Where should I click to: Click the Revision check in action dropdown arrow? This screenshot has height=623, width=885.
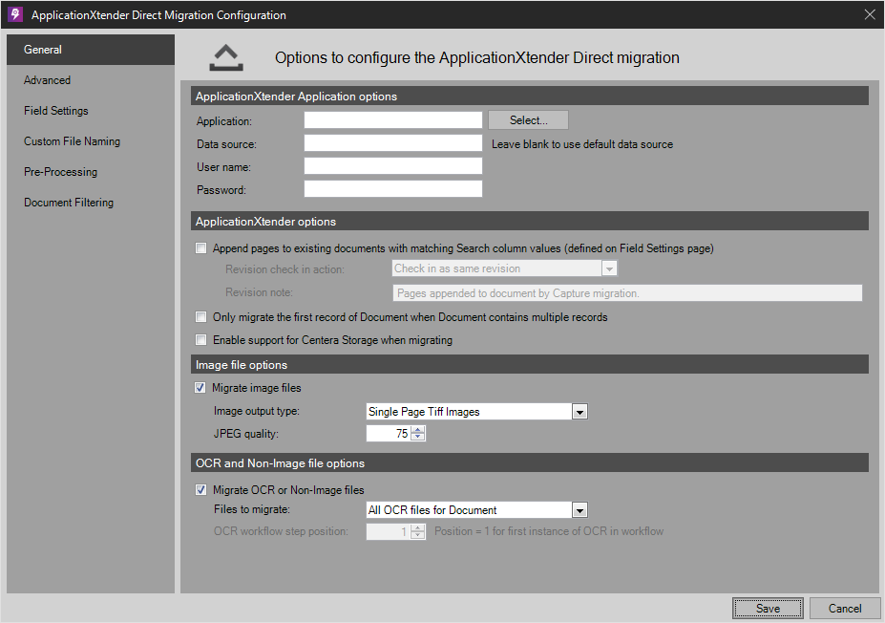click(x=609, y=269)
